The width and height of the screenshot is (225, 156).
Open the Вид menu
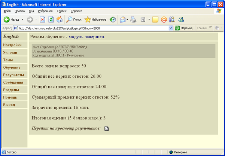pos(31,11)
